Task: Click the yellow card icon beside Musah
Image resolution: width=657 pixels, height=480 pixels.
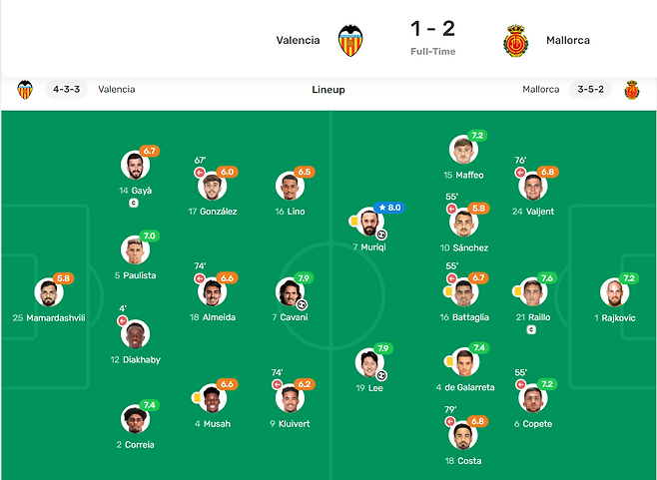Action: coord(196,397)
